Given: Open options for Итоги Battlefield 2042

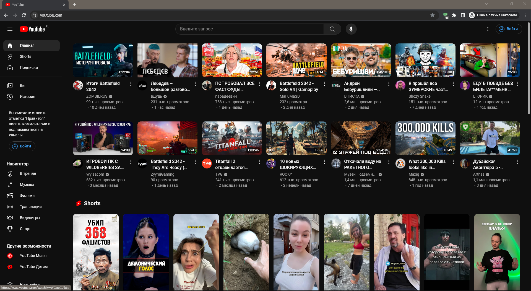Looking at the screenshot, I should tap(131, 84).
